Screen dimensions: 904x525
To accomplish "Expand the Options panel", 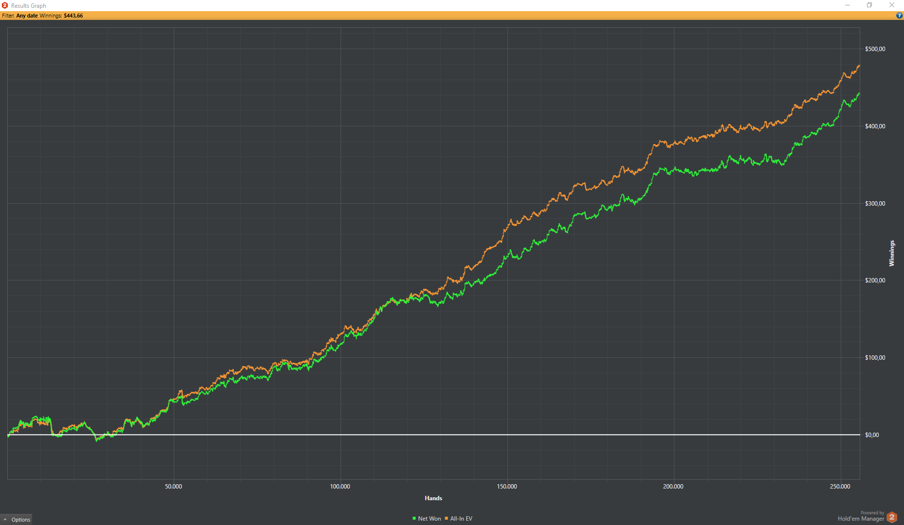I will point(17,520).
